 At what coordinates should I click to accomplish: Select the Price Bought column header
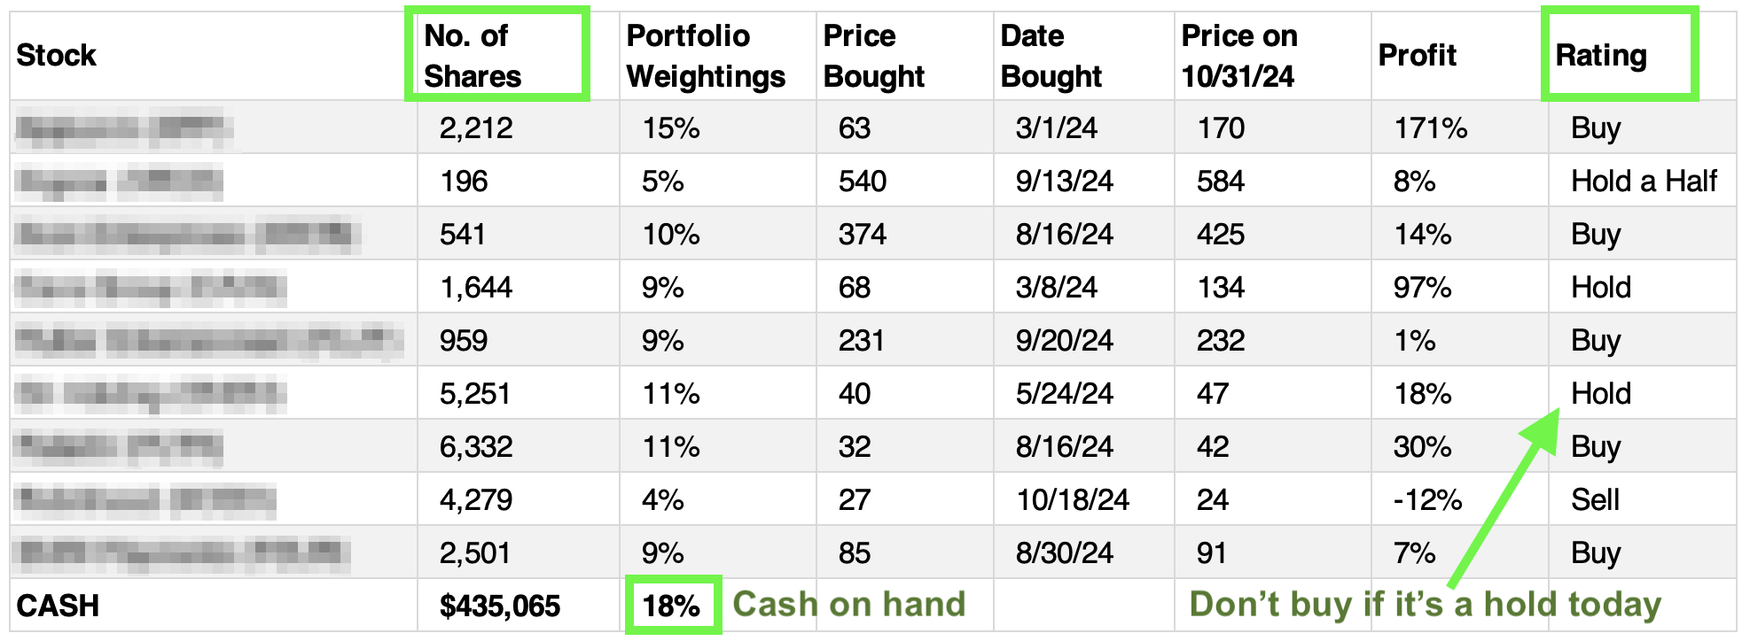[x=873, y=56]
